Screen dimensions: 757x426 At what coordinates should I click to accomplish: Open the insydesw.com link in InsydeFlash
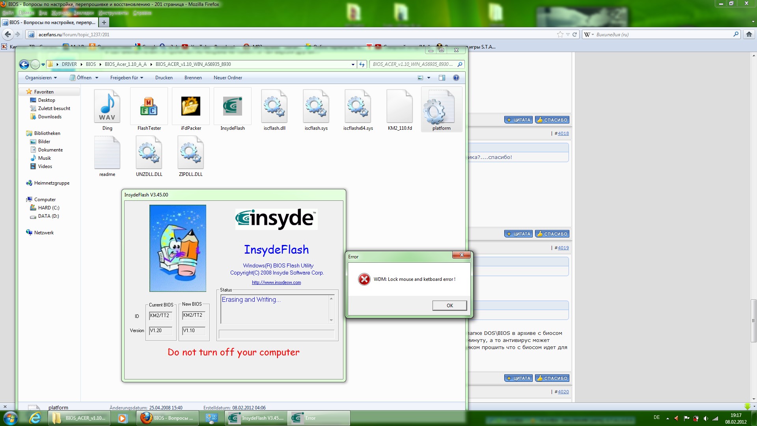pyautogui.click(x=276, y=282)
